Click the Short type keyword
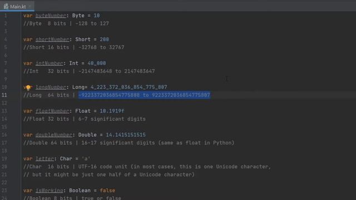This screenshot has height=200, width=356. pyautogui.click(x=83, y=39)
